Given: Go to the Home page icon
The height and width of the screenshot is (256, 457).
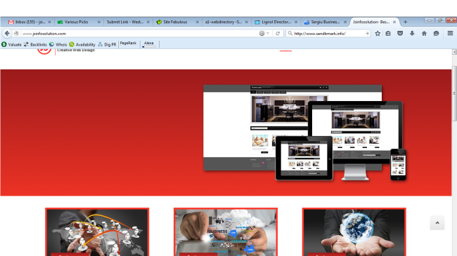Looking at the screenshot, I should [x=424, y=34].
